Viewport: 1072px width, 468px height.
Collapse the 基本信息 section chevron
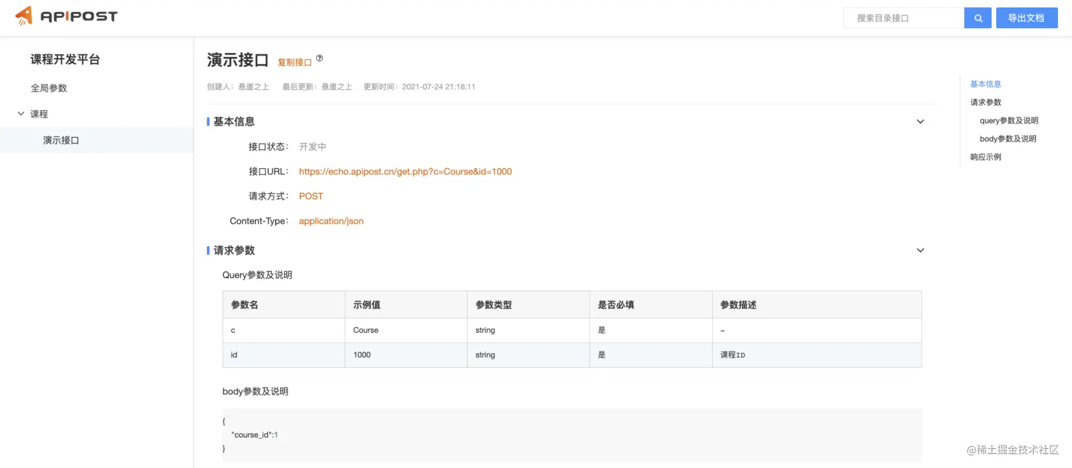920,121
